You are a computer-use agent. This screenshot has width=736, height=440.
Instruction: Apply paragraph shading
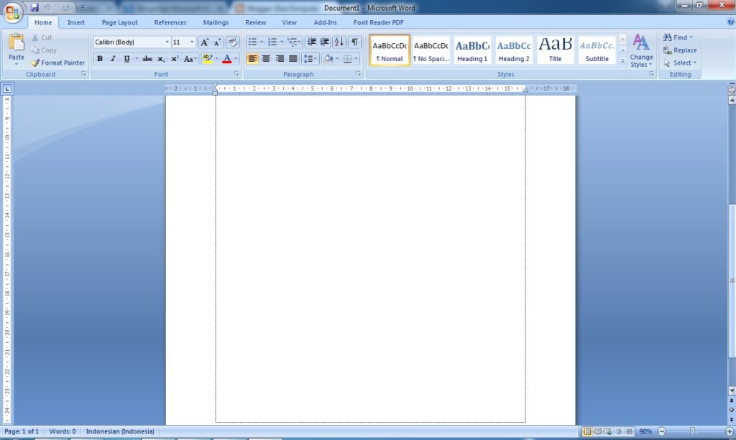coord(328,59)
